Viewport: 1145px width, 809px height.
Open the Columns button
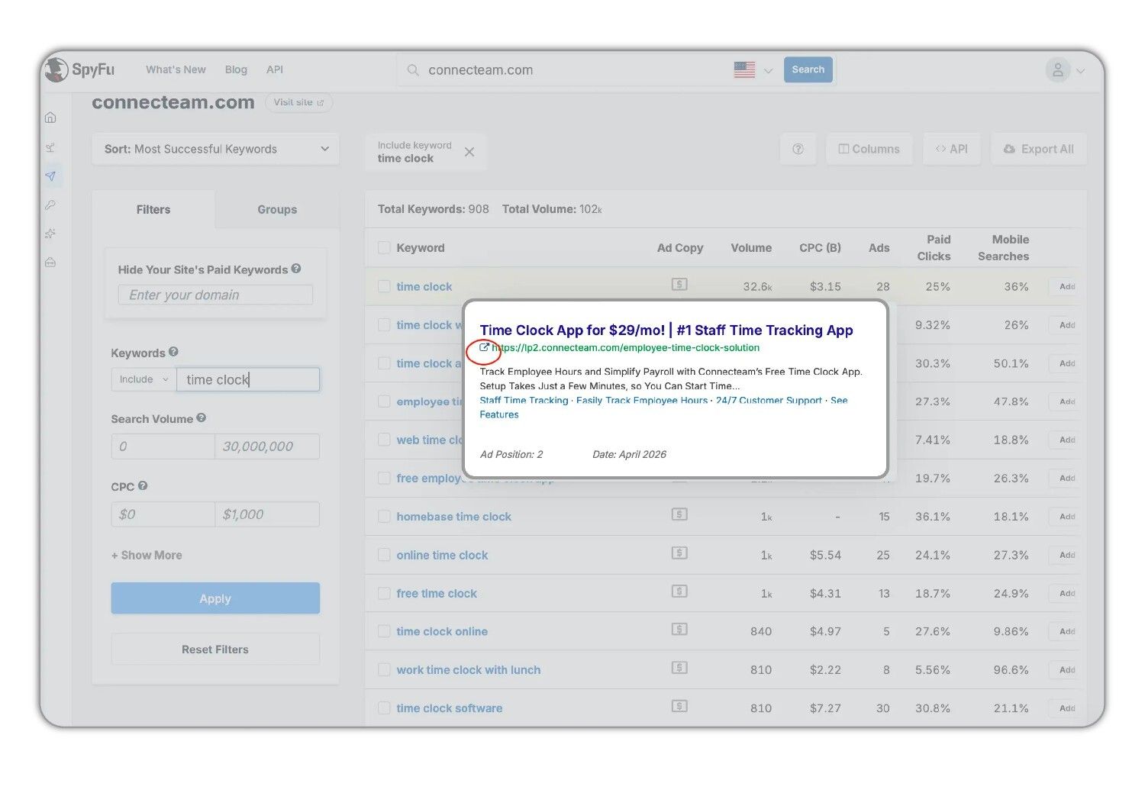(869, 149)
